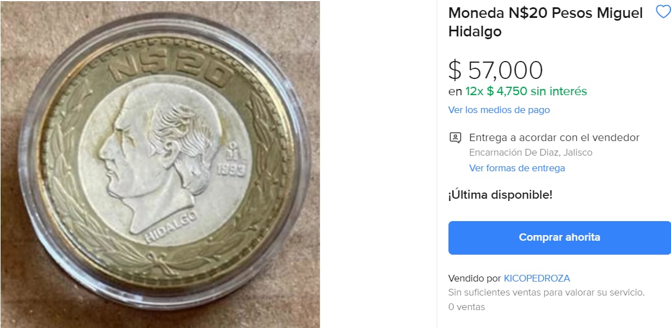Click the Encarnación De Diaz, Jalisco location
The height and width of the screenshot is (328, 671).
[530, 152]
